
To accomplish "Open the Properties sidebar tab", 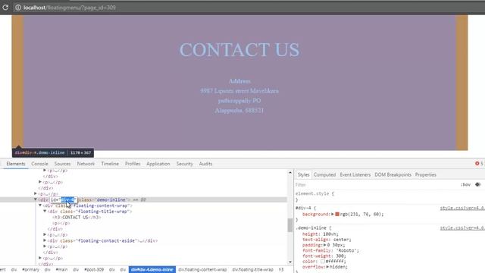I will point(426,175).
